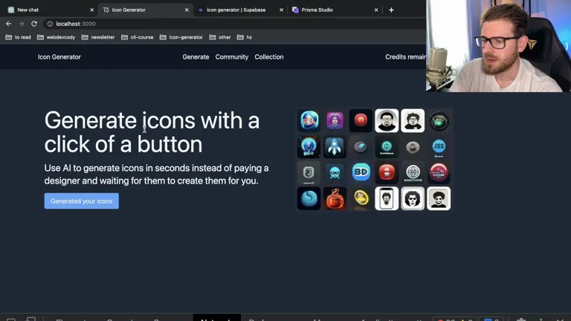Select the rocket icon thumbnail
Screen dimensions: 571x321
click(335, 146)
